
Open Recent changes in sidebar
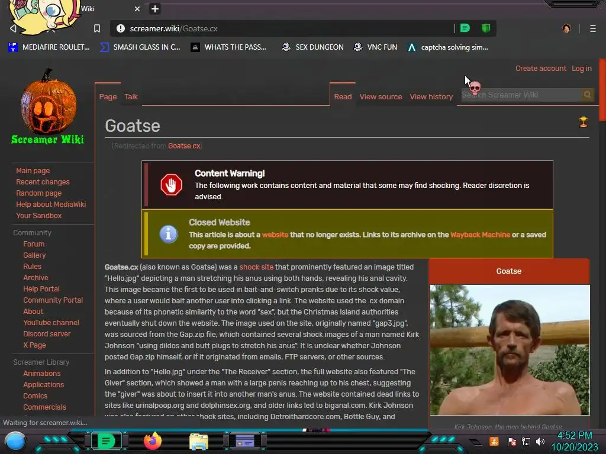(x=43, y=182)
